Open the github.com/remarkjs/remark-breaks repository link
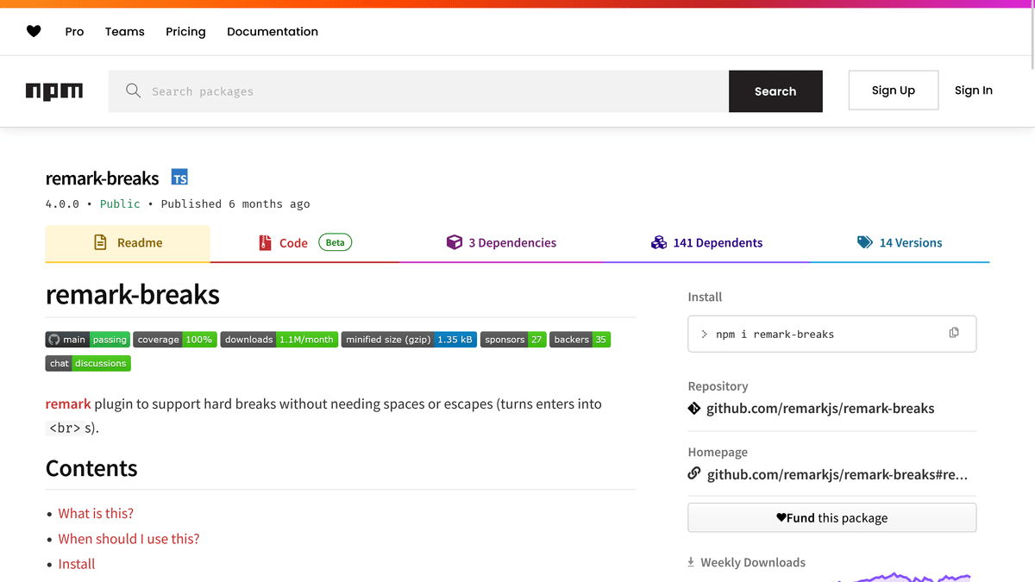 pos(820,409)
